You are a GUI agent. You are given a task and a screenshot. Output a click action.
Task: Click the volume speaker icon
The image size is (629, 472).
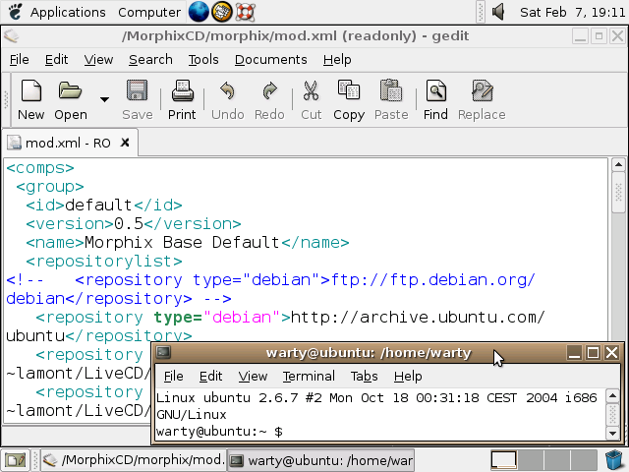(x=498, y=12)
